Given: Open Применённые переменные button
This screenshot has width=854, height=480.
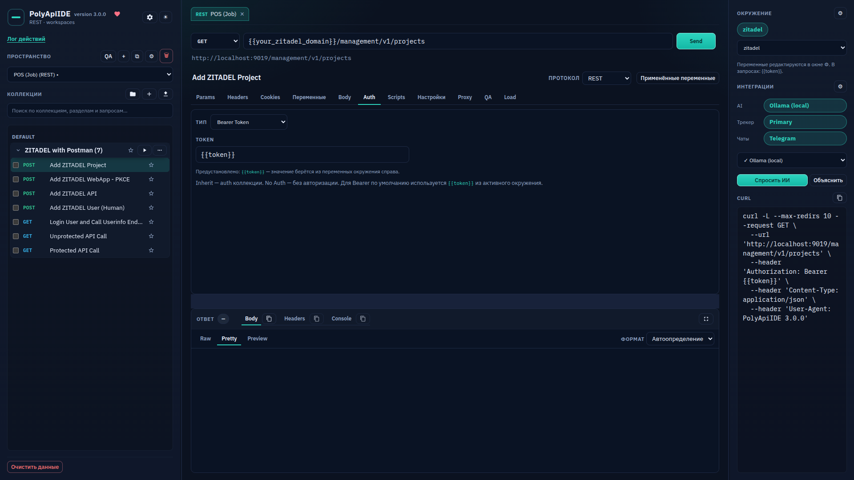Looking at the screenshot, I should click(678, 78).
